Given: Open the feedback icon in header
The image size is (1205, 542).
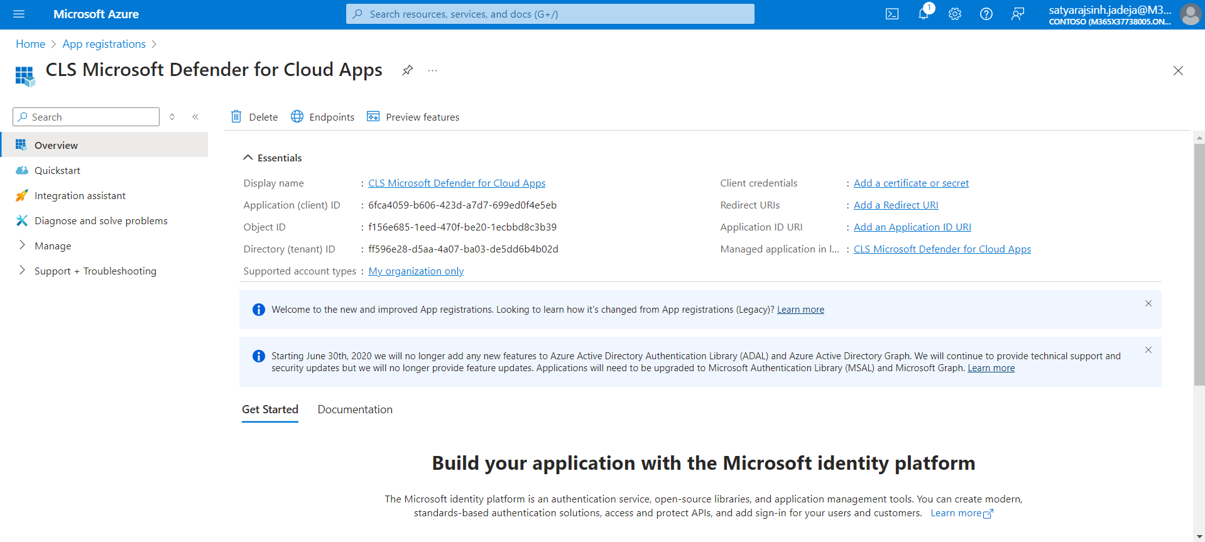Looking at the screenshot, I should 1018,14.
